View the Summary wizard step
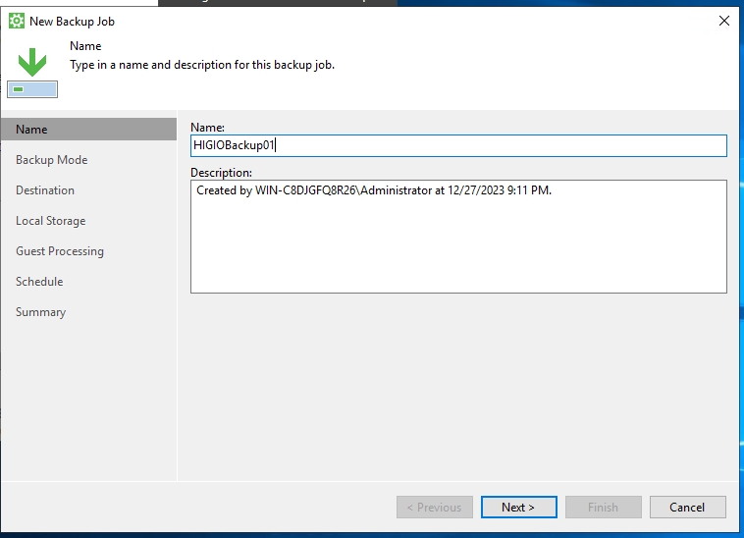 (x=40, y=312)
